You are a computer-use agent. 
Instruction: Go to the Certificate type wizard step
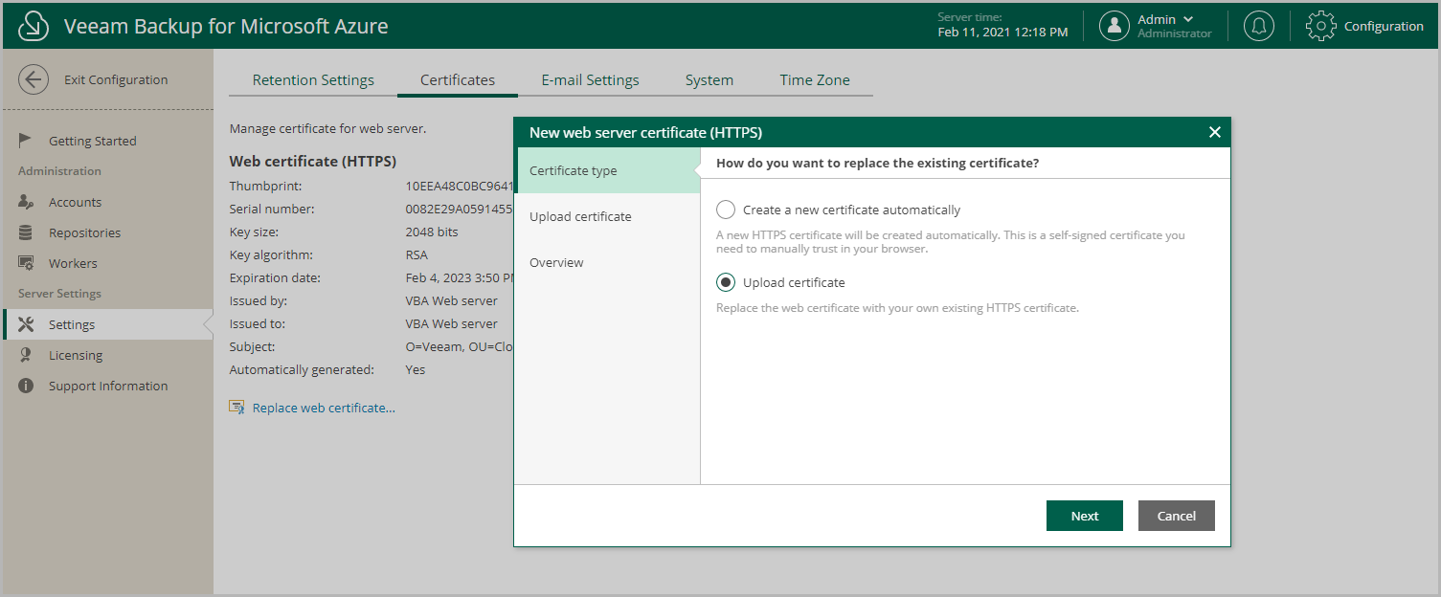[x=607, y=170]
